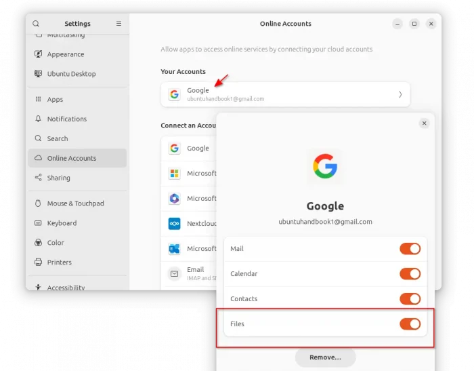Screen dimensions: 474x371
Task: Select Appearance in the sidebar
Action: point(66,54)
